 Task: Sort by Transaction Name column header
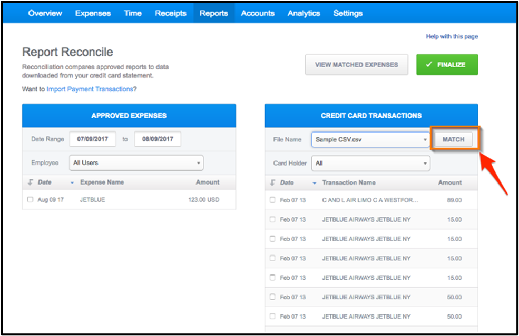coord(349,182)
